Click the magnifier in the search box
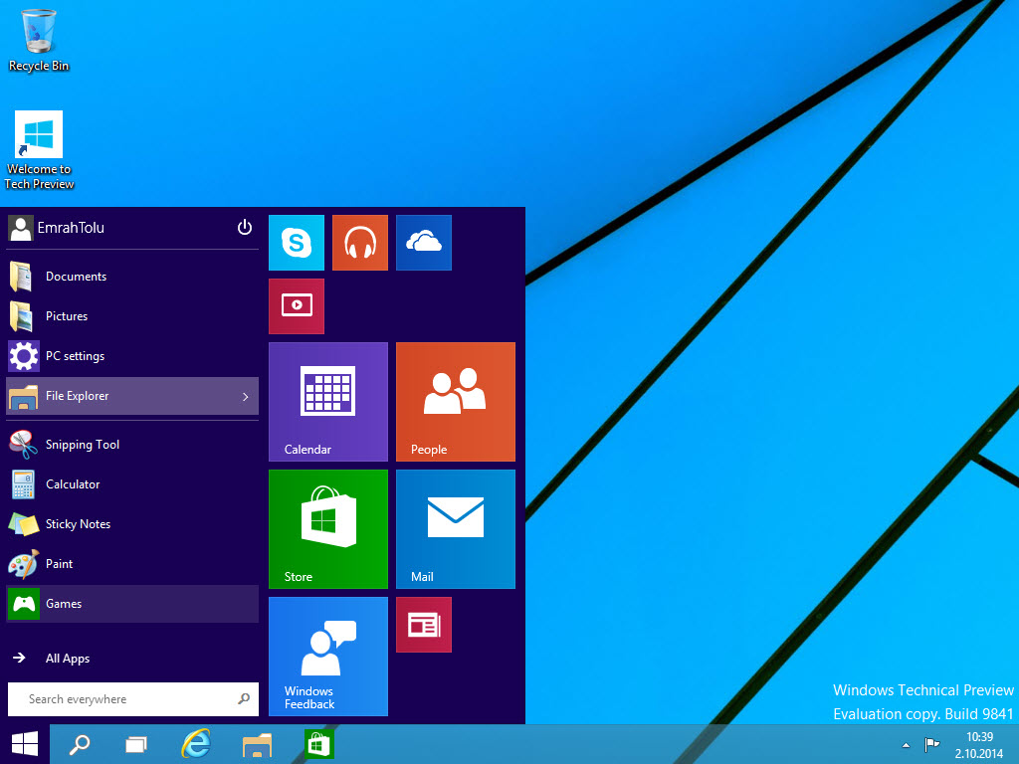Viewport: 1019px width, 764px height. pyautogui.click(x=244, y=699)
